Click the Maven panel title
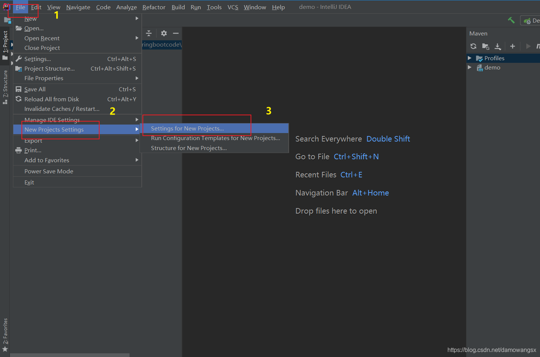 [x=478, y=33]
